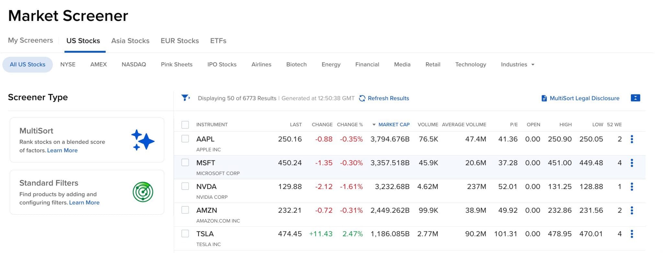Show Technology stocks

click(470, 65)
